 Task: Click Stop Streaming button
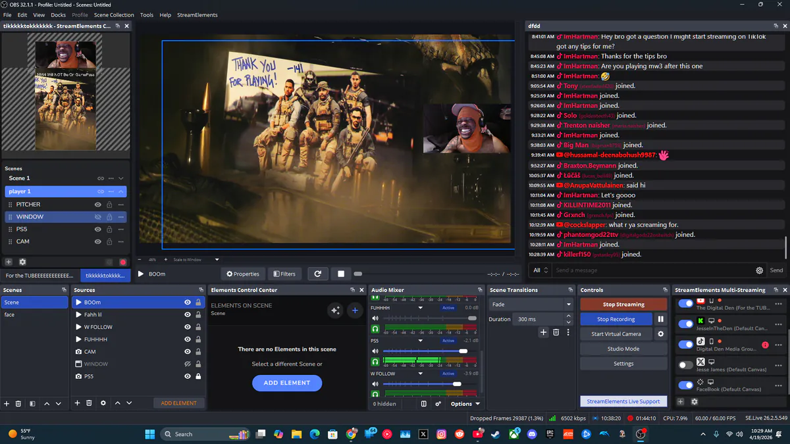click(623, 305)
